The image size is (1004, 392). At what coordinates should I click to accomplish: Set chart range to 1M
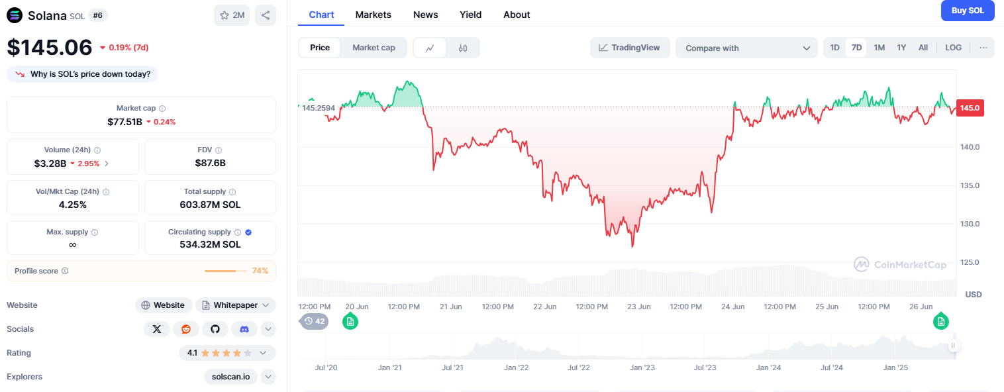(x=879, y=48)
